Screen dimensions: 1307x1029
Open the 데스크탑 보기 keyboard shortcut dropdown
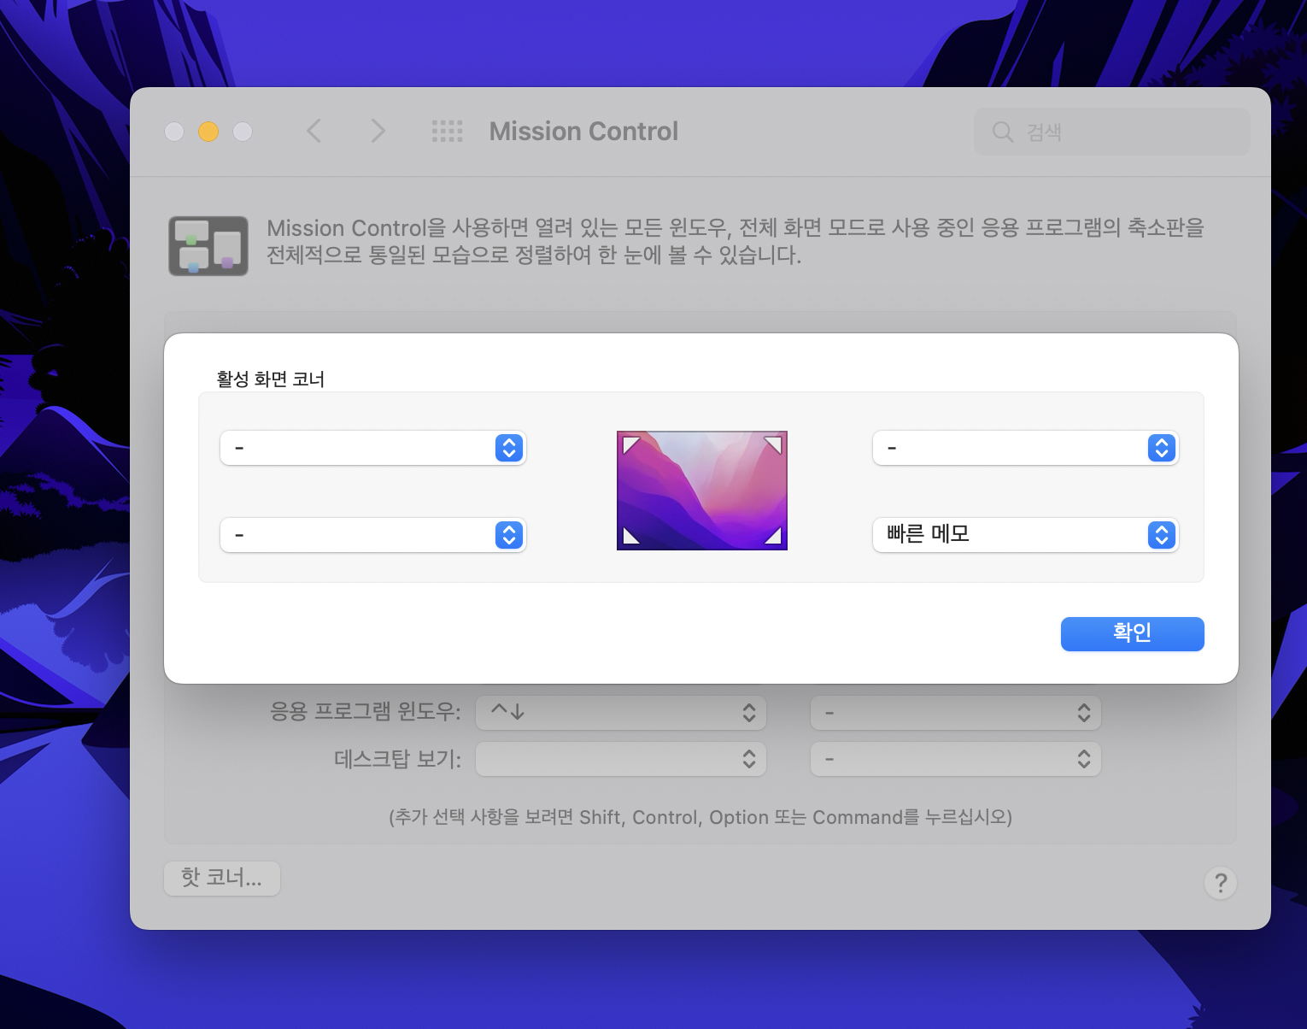[620, 759]
